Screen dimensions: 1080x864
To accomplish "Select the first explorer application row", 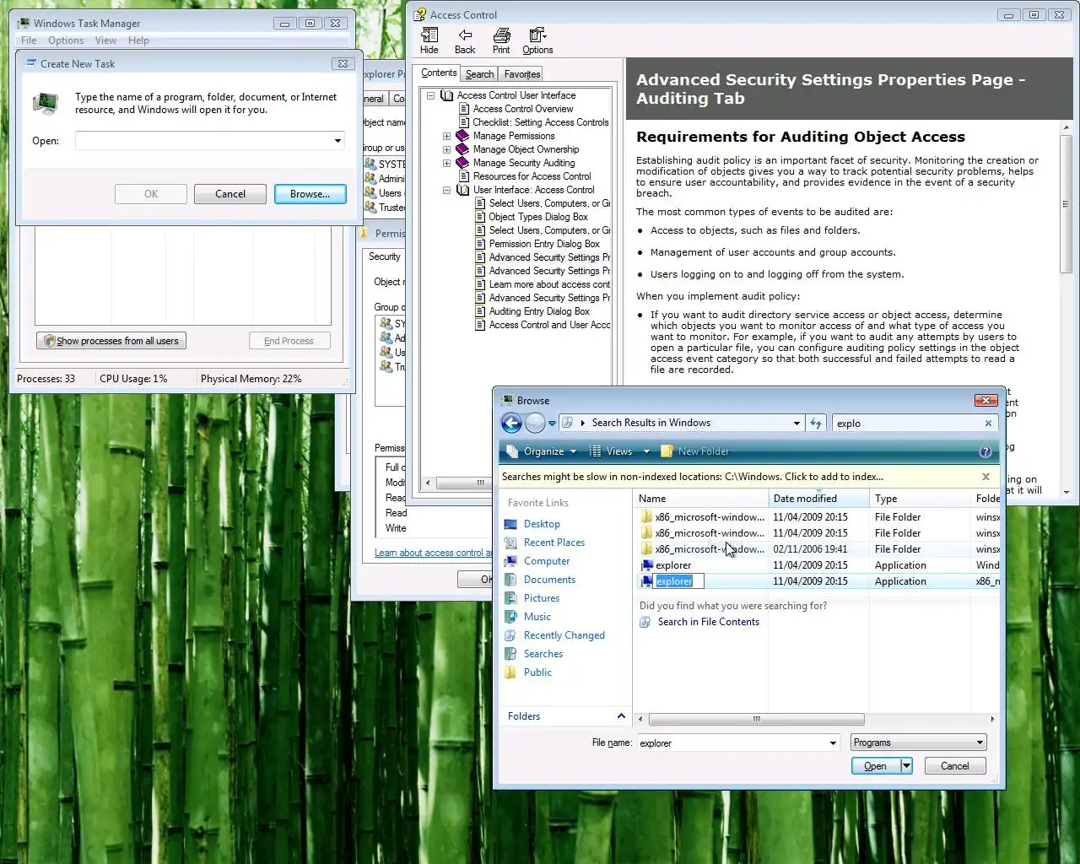I will click(818, 565).
